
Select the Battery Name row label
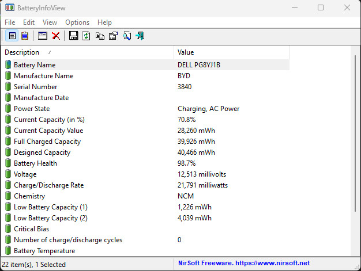pyautogui.click(x=35, y=65)
